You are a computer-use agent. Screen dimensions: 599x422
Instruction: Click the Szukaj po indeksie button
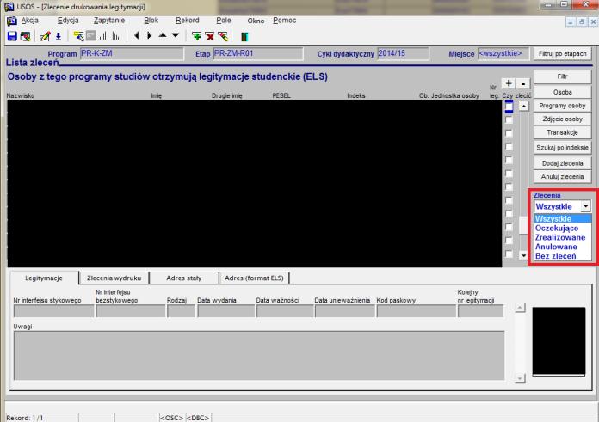click(562, 148)
